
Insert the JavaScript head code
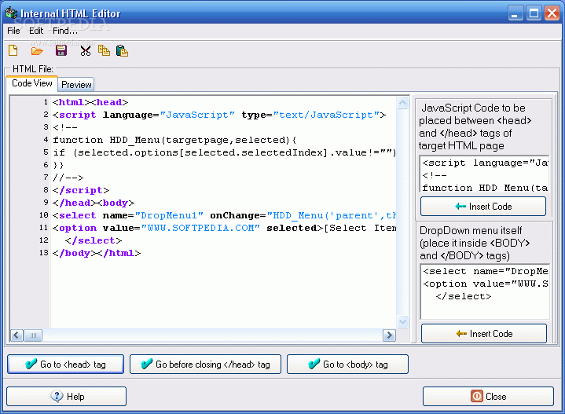pos(482,207)
